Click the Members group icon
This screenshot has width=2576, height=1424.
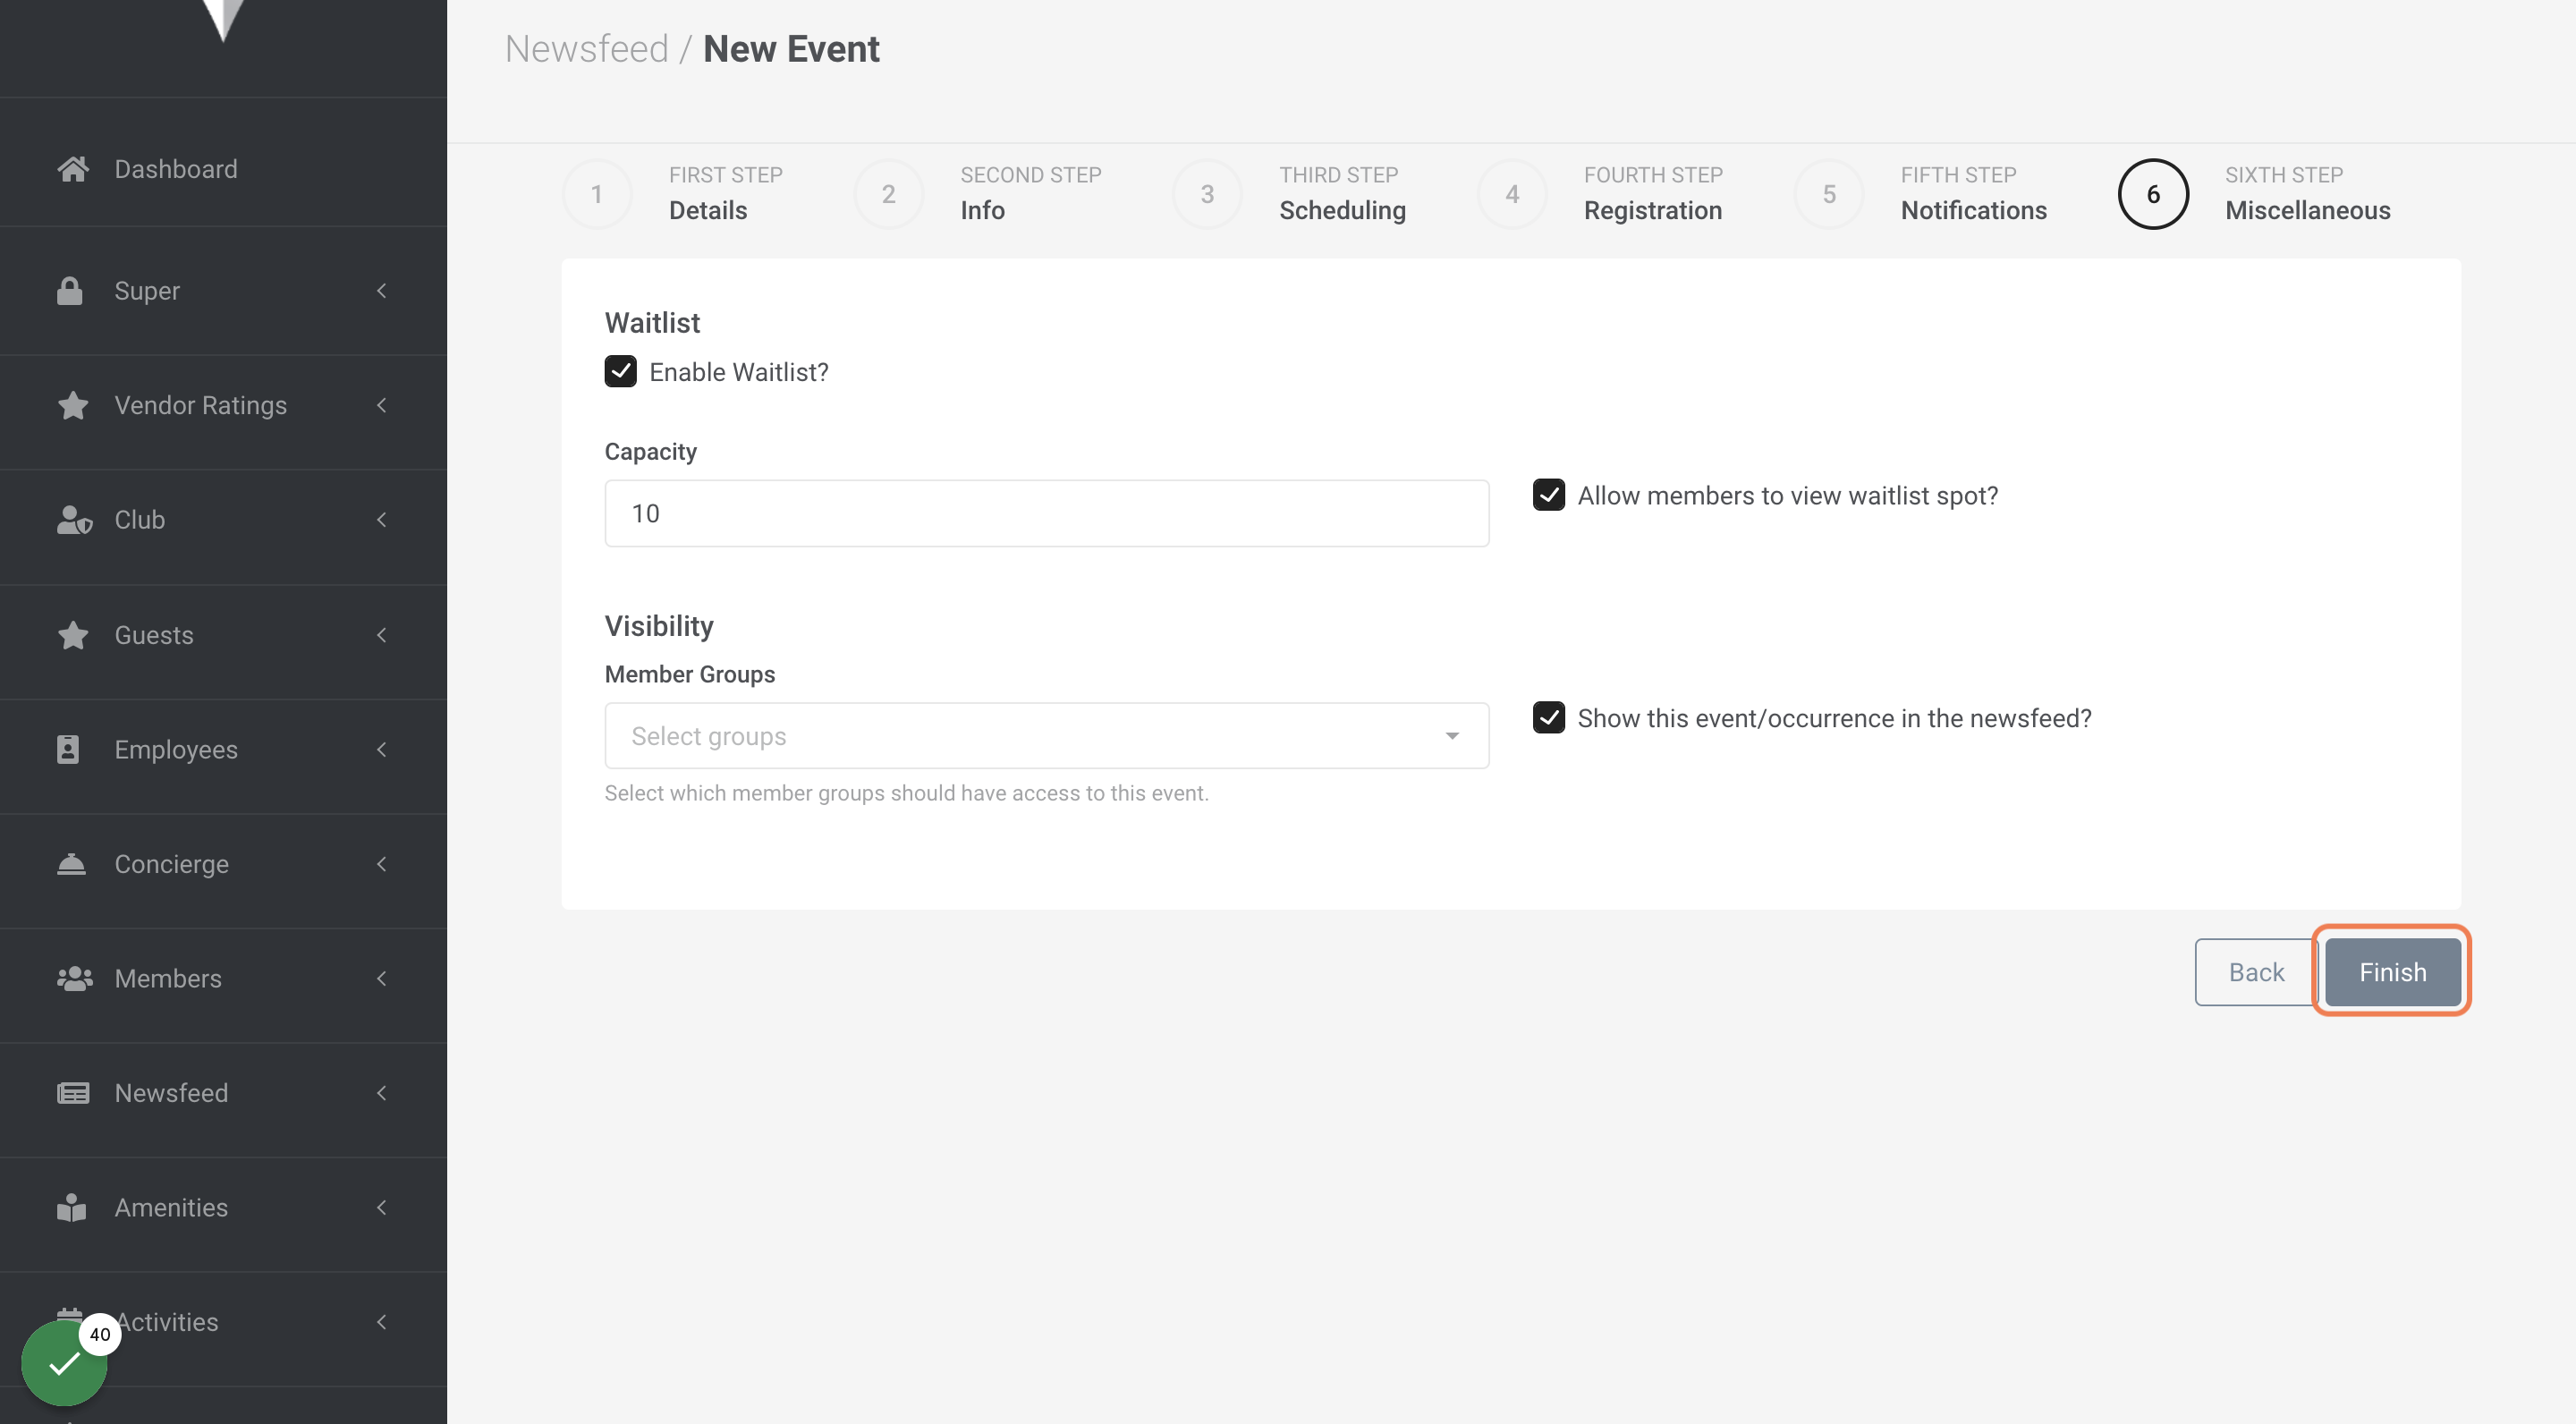[x=75, y=979]
